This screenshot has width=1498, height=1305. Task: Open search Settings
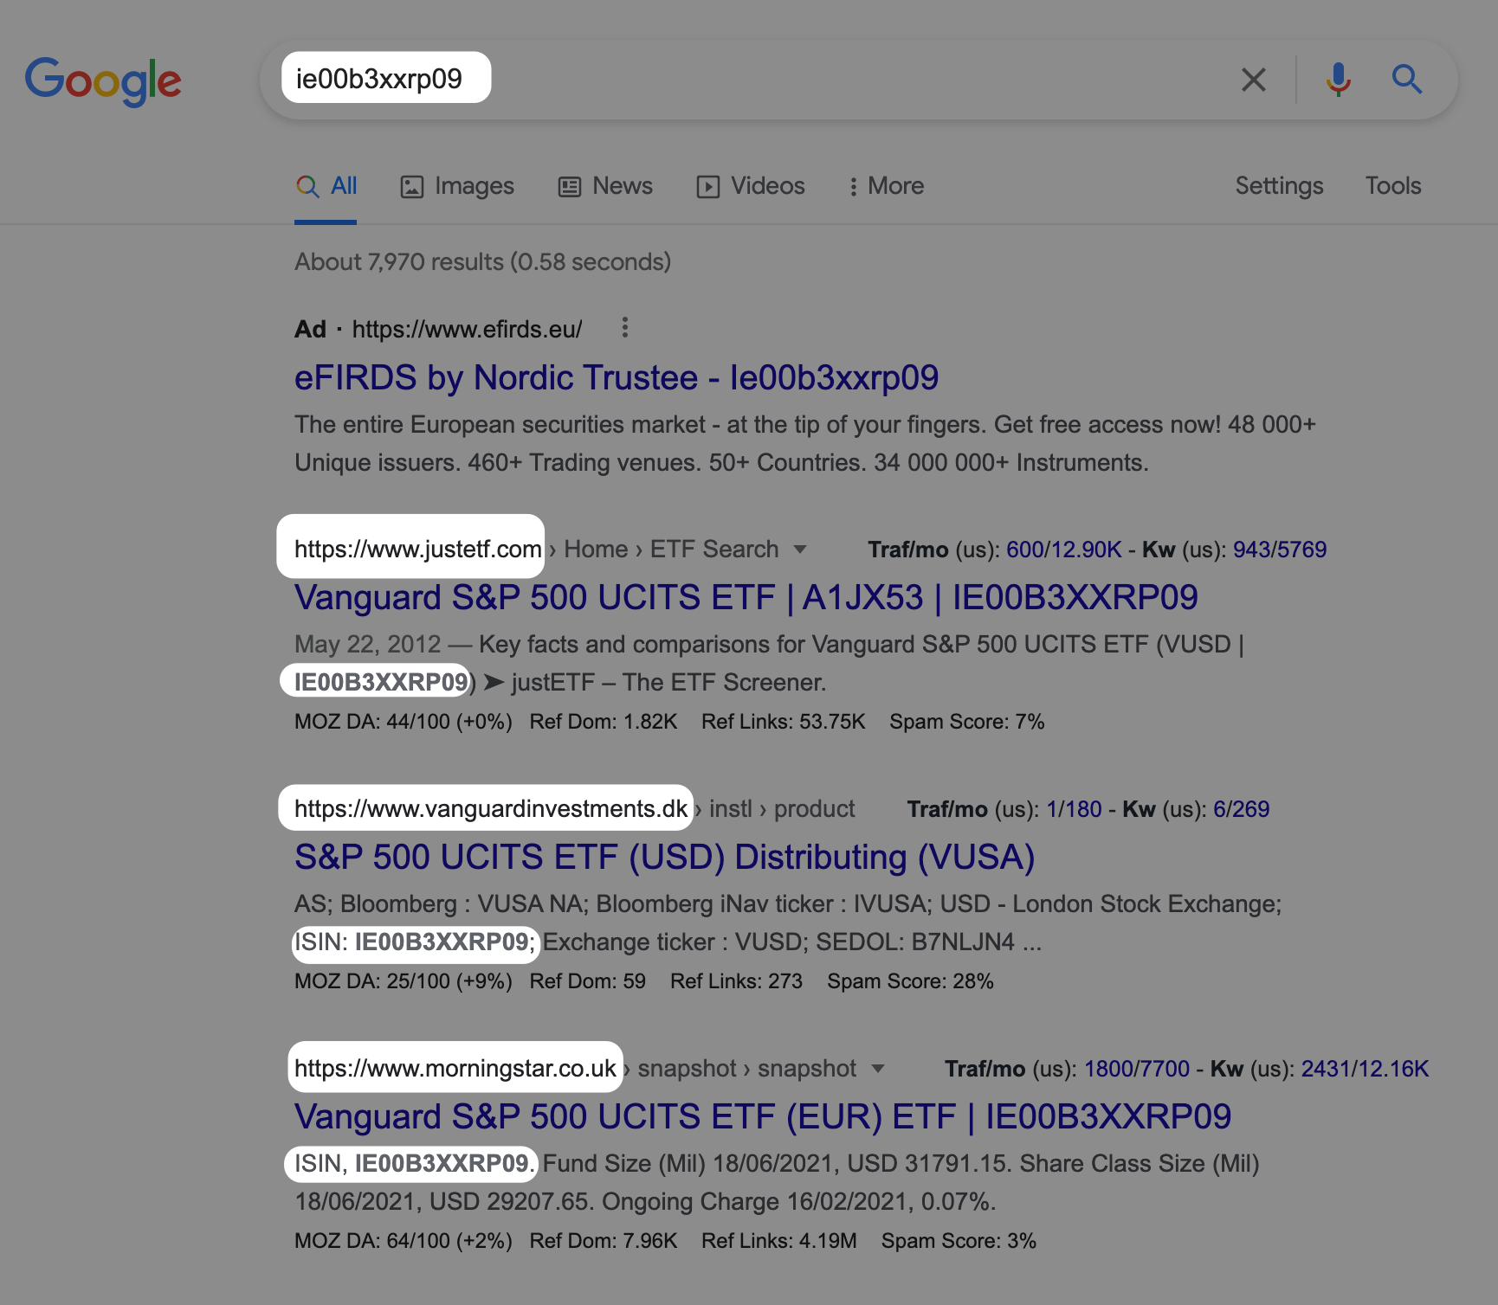(1279, 186)
